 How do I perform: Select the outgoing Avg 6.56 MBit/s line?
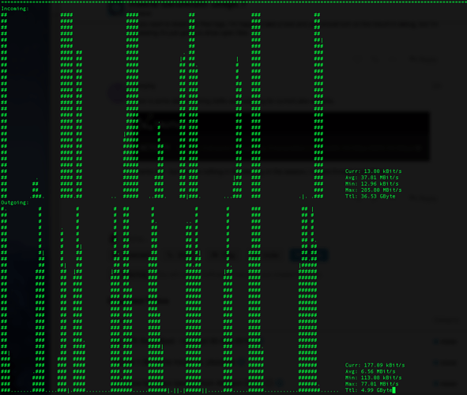(x=371, y=371)
